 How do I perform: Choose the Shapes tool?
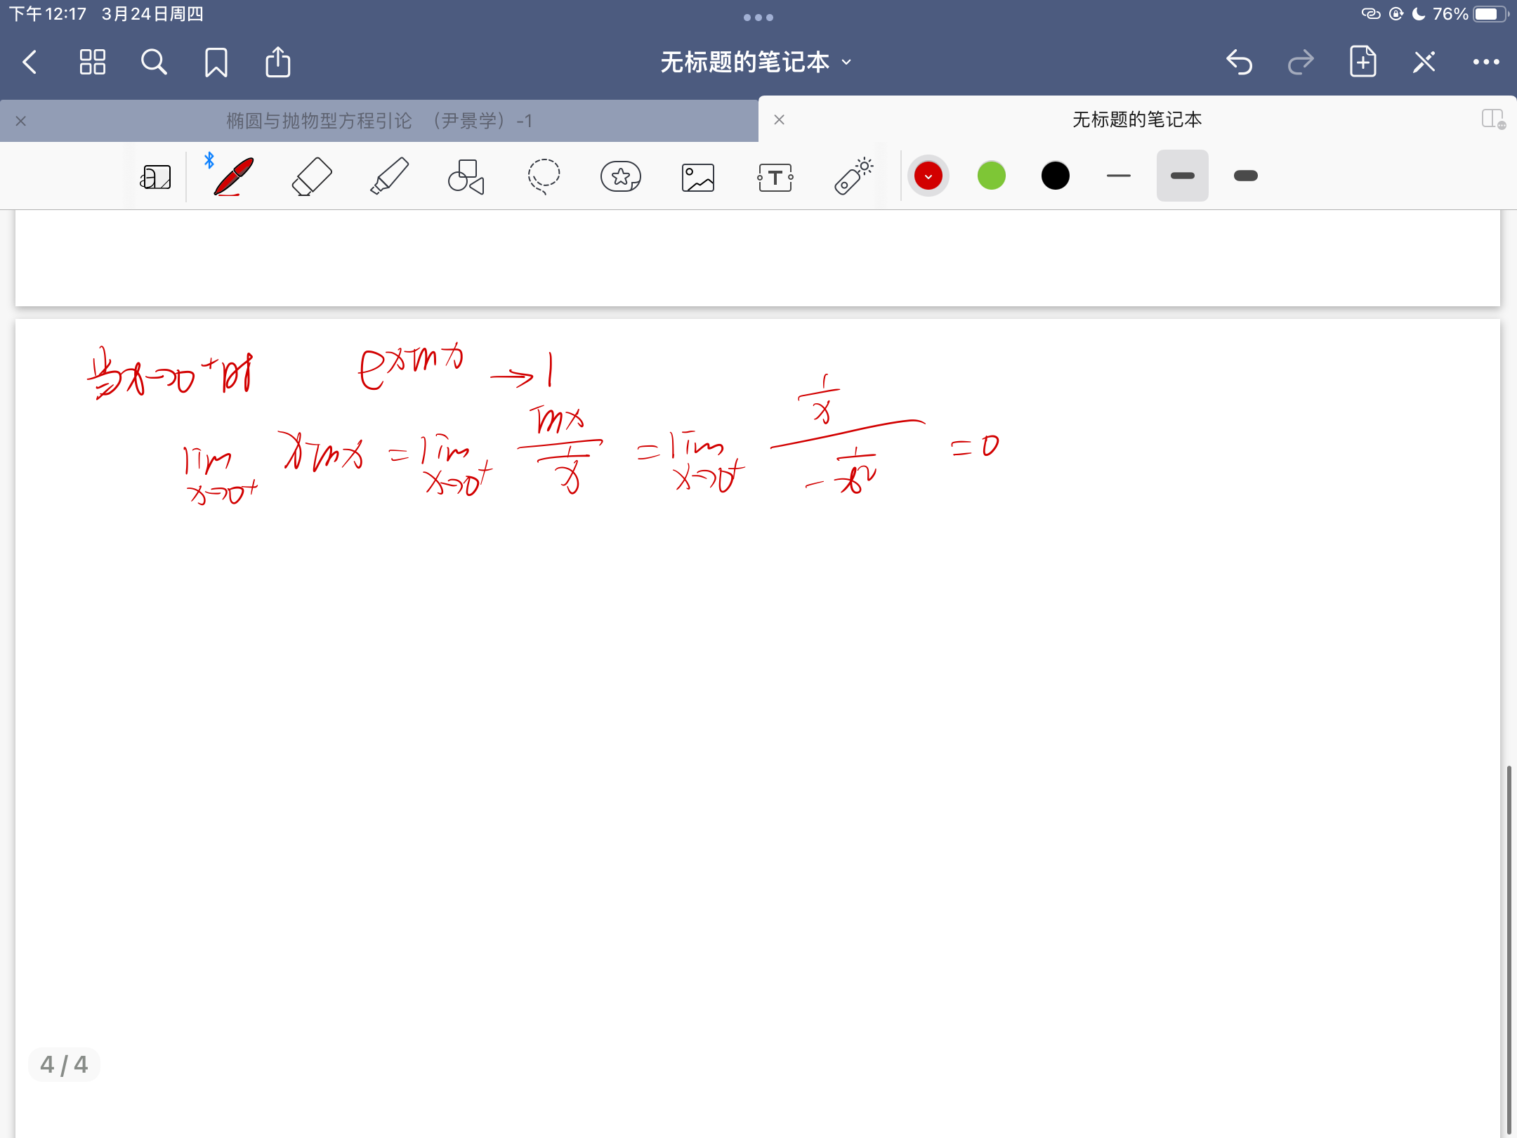466,176
